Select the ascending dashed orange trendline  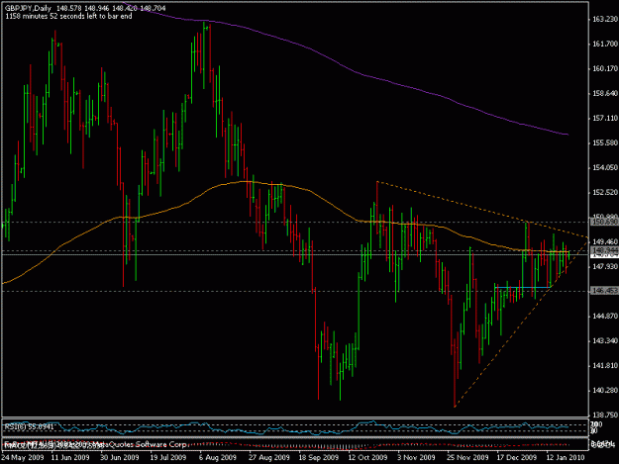521,323
